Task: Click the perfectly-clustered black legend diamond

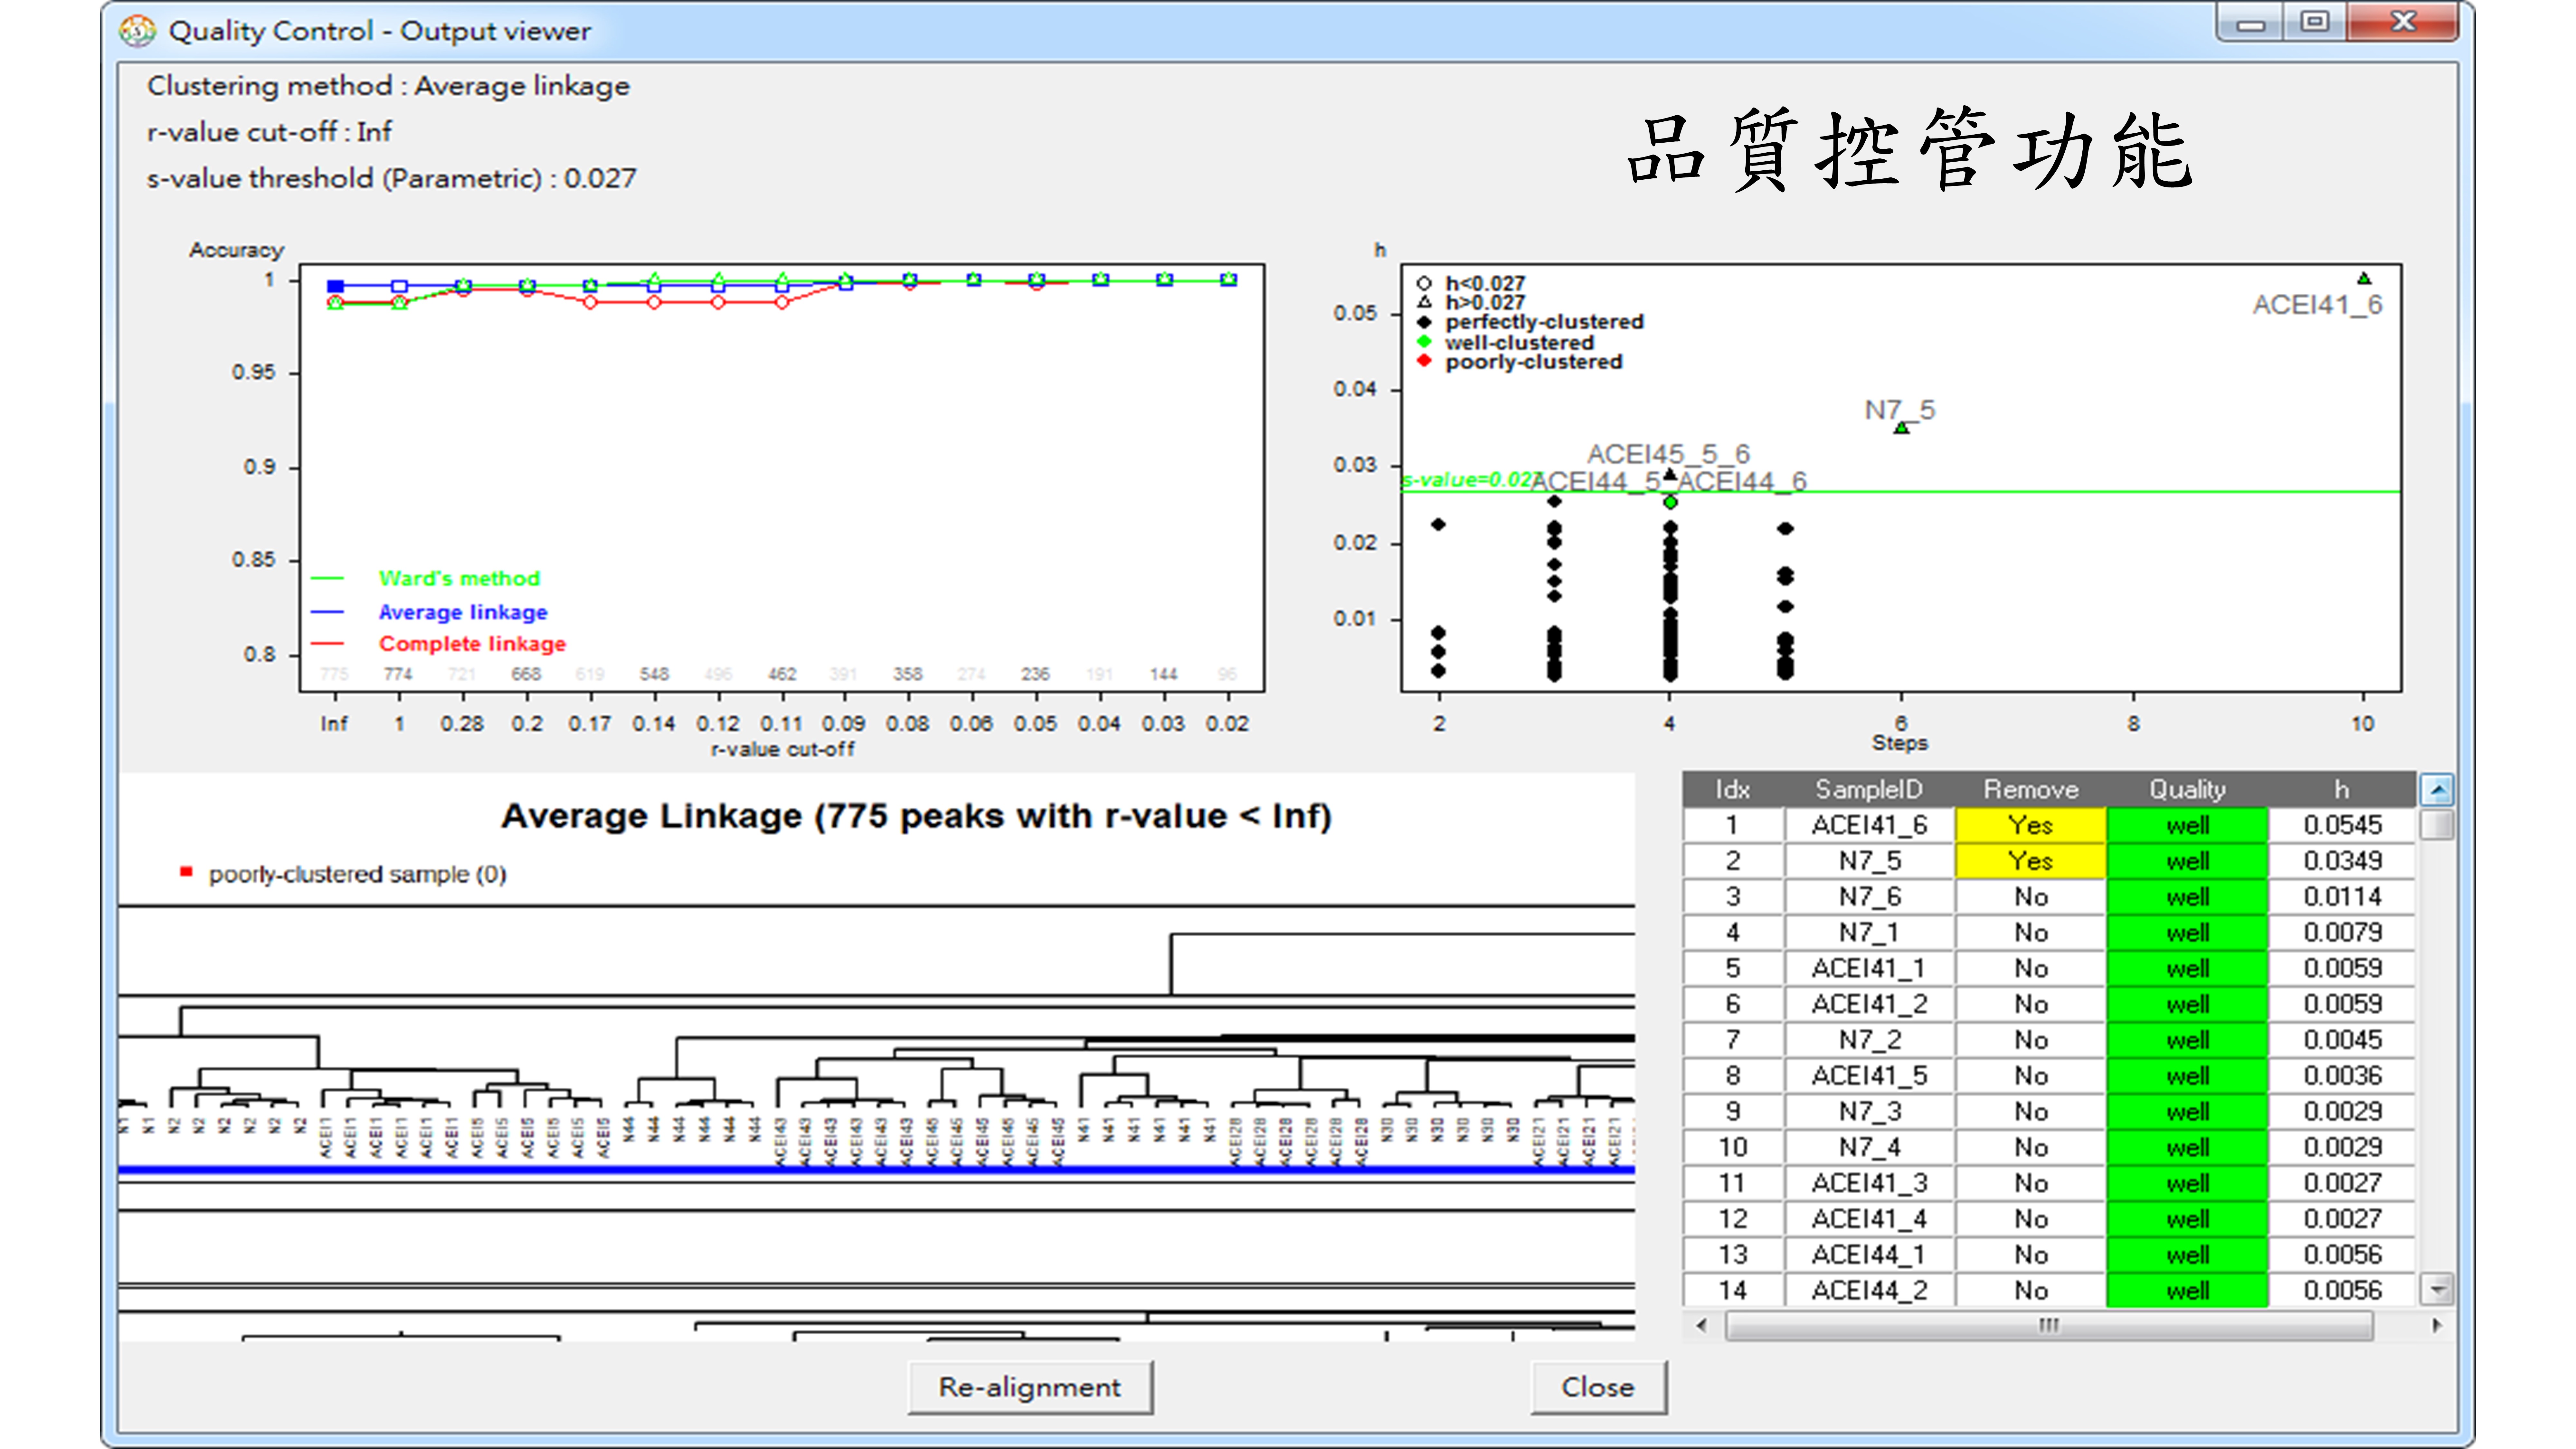Action: [x=1424, y=322]
